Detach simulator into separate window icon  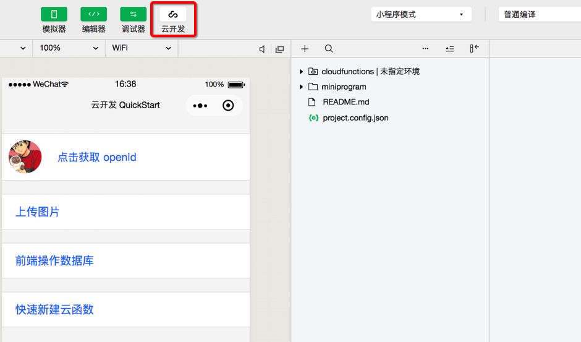point(280,49)
